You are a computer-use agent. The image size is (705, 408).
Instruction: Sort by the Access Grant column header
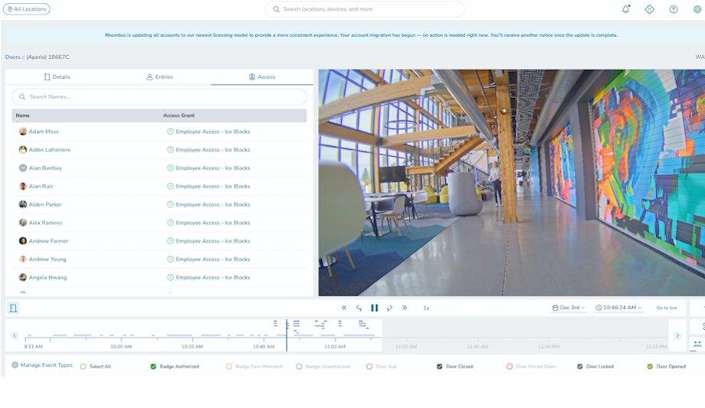(179, 116)
